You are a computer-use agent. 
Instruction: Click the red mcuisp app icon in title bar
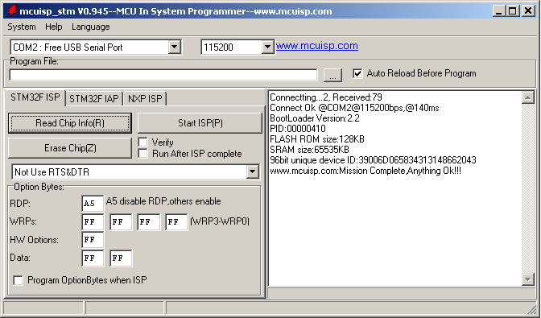12,10
